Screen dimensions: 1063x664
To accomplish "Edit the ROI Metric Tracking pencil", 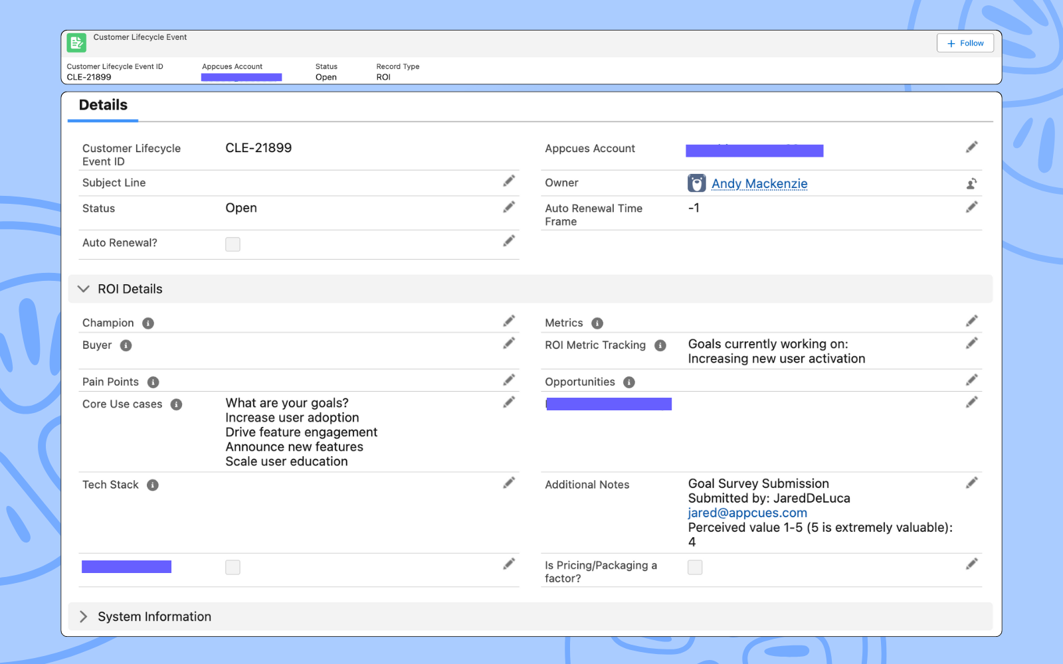I will point(971,343).
